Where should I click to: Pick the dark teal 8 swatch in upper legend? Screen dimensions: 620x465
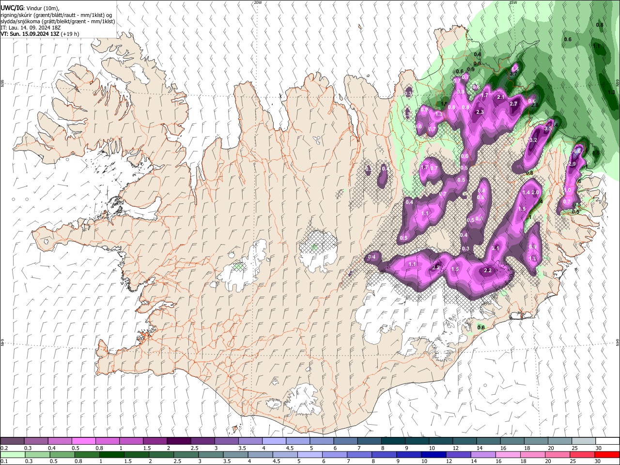(393, 441)
